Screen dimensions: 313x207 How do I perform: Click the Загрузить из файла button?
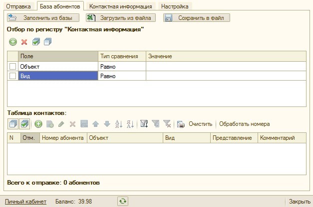(x=121, y=18)
